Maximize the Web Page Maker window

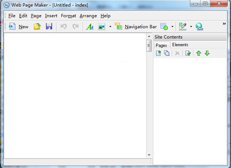click(205, 3)
